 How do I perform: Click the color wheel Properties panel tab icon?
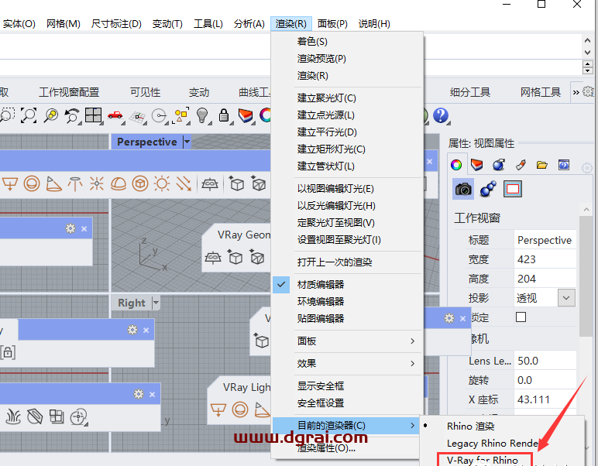click(456, 165)
